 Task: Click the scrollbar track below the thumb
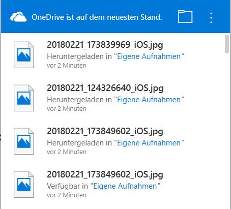pyautogui.click(x=227, y=131)
